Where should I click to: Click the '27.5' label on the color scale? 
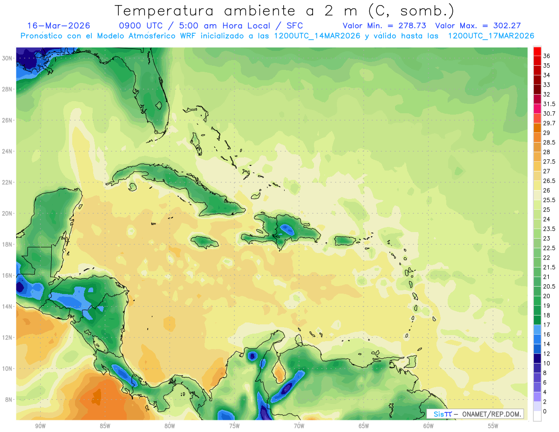point(549,162)
